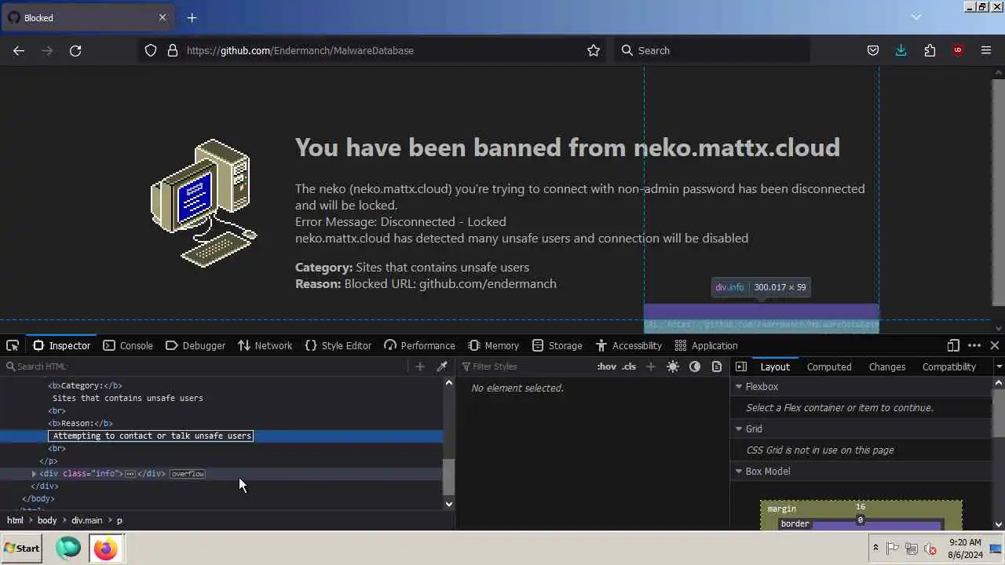
Task: Select the Changes sidebar tab
Action: (887, 366)
